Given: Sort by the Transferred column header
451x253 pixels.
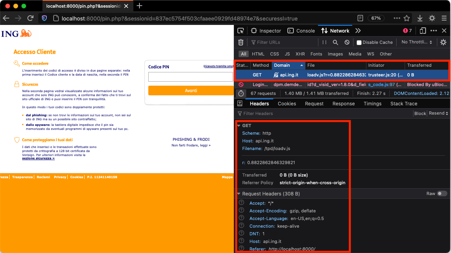Looking at the screenshot, I should [426, 65].
